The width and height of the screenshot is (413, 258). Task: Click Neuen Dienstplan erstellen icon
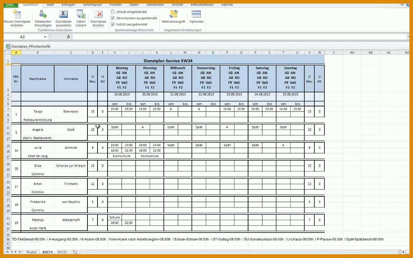tap(17, 14)
